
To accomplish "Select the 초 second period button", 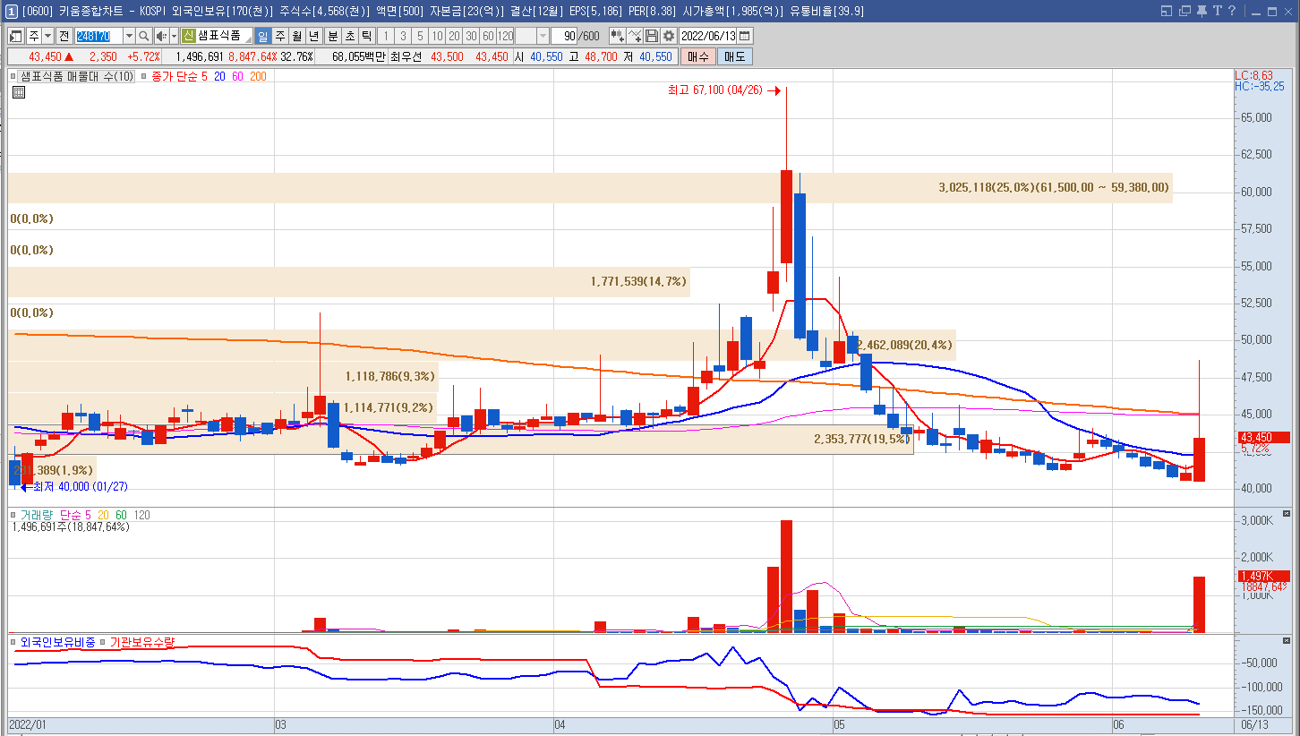I will pyautogui.click(x=349, y=36).
